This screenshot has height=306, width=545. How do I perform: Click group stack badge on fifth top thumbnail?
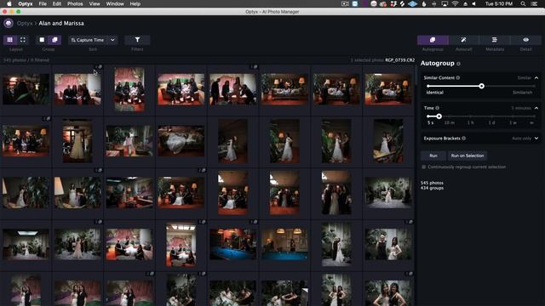pos(254,66)
